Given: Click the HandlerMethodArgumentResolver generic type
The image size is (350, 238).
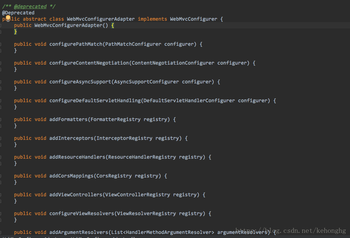Looking at the screenshot, I should point(168,232).
